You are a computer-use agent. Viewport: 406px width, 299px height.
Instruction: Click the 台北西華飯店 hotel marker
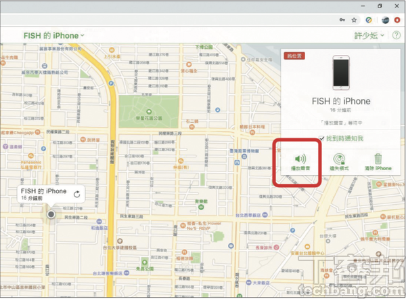pyautogui.click(x=265, y=215)
